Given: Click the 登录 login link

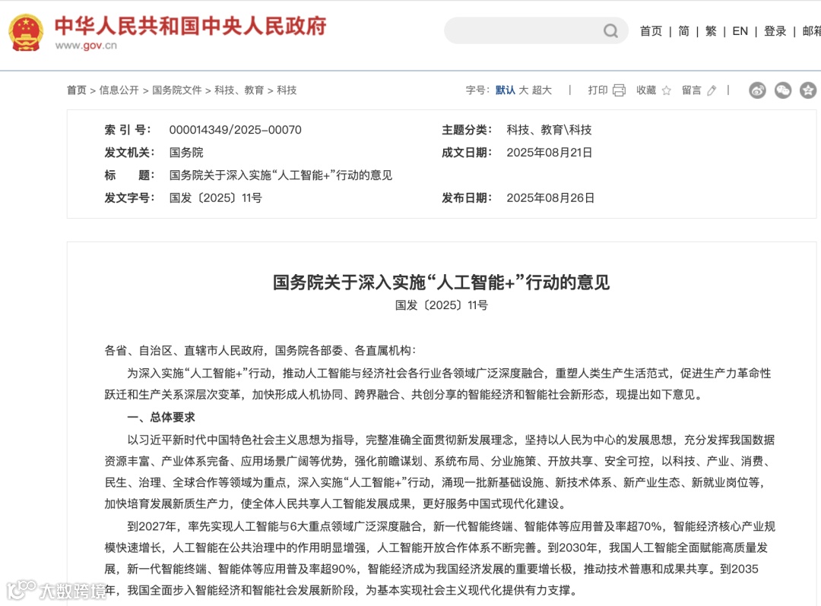Looking at the screenshot, I should click(x=775, y=31).
